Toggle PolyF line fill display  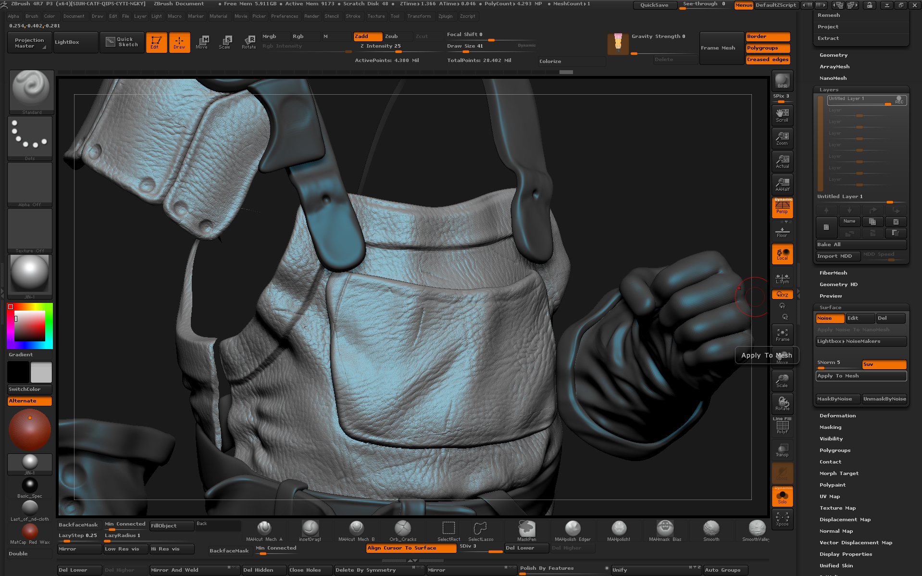(782, 426)
